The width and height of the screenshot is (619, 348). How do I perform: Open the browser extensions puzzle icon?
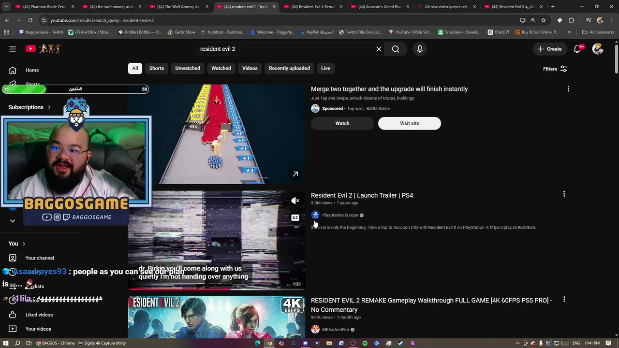(572, 20)
